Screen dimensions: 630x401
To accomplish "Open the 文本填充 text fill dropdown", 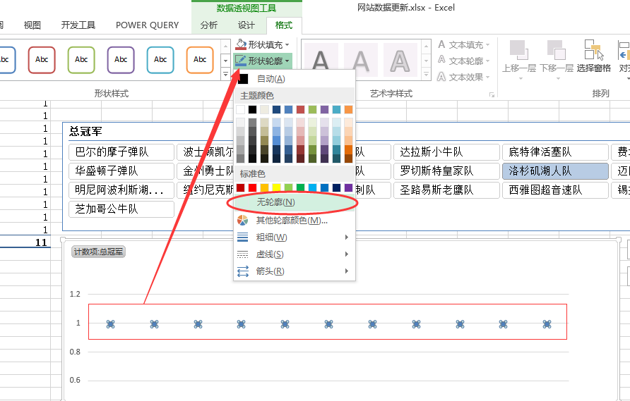I will point(463,44).
